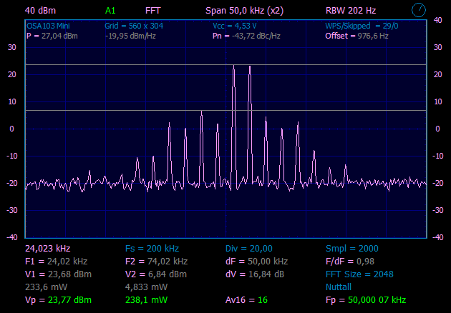
Task: Click the Fs = 200 kHz sample rate
Action: [x=153, y=248]
